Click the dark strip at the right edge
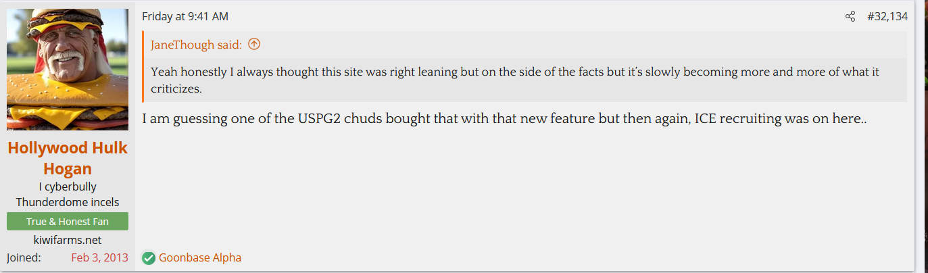Image resolution: width=928 pixels, height=273 pixels. pyautogui.click(x=922, y=135)
